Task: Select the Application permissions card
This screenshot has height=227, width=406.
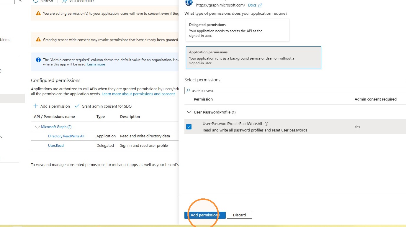Action: [x=253, y=58]
